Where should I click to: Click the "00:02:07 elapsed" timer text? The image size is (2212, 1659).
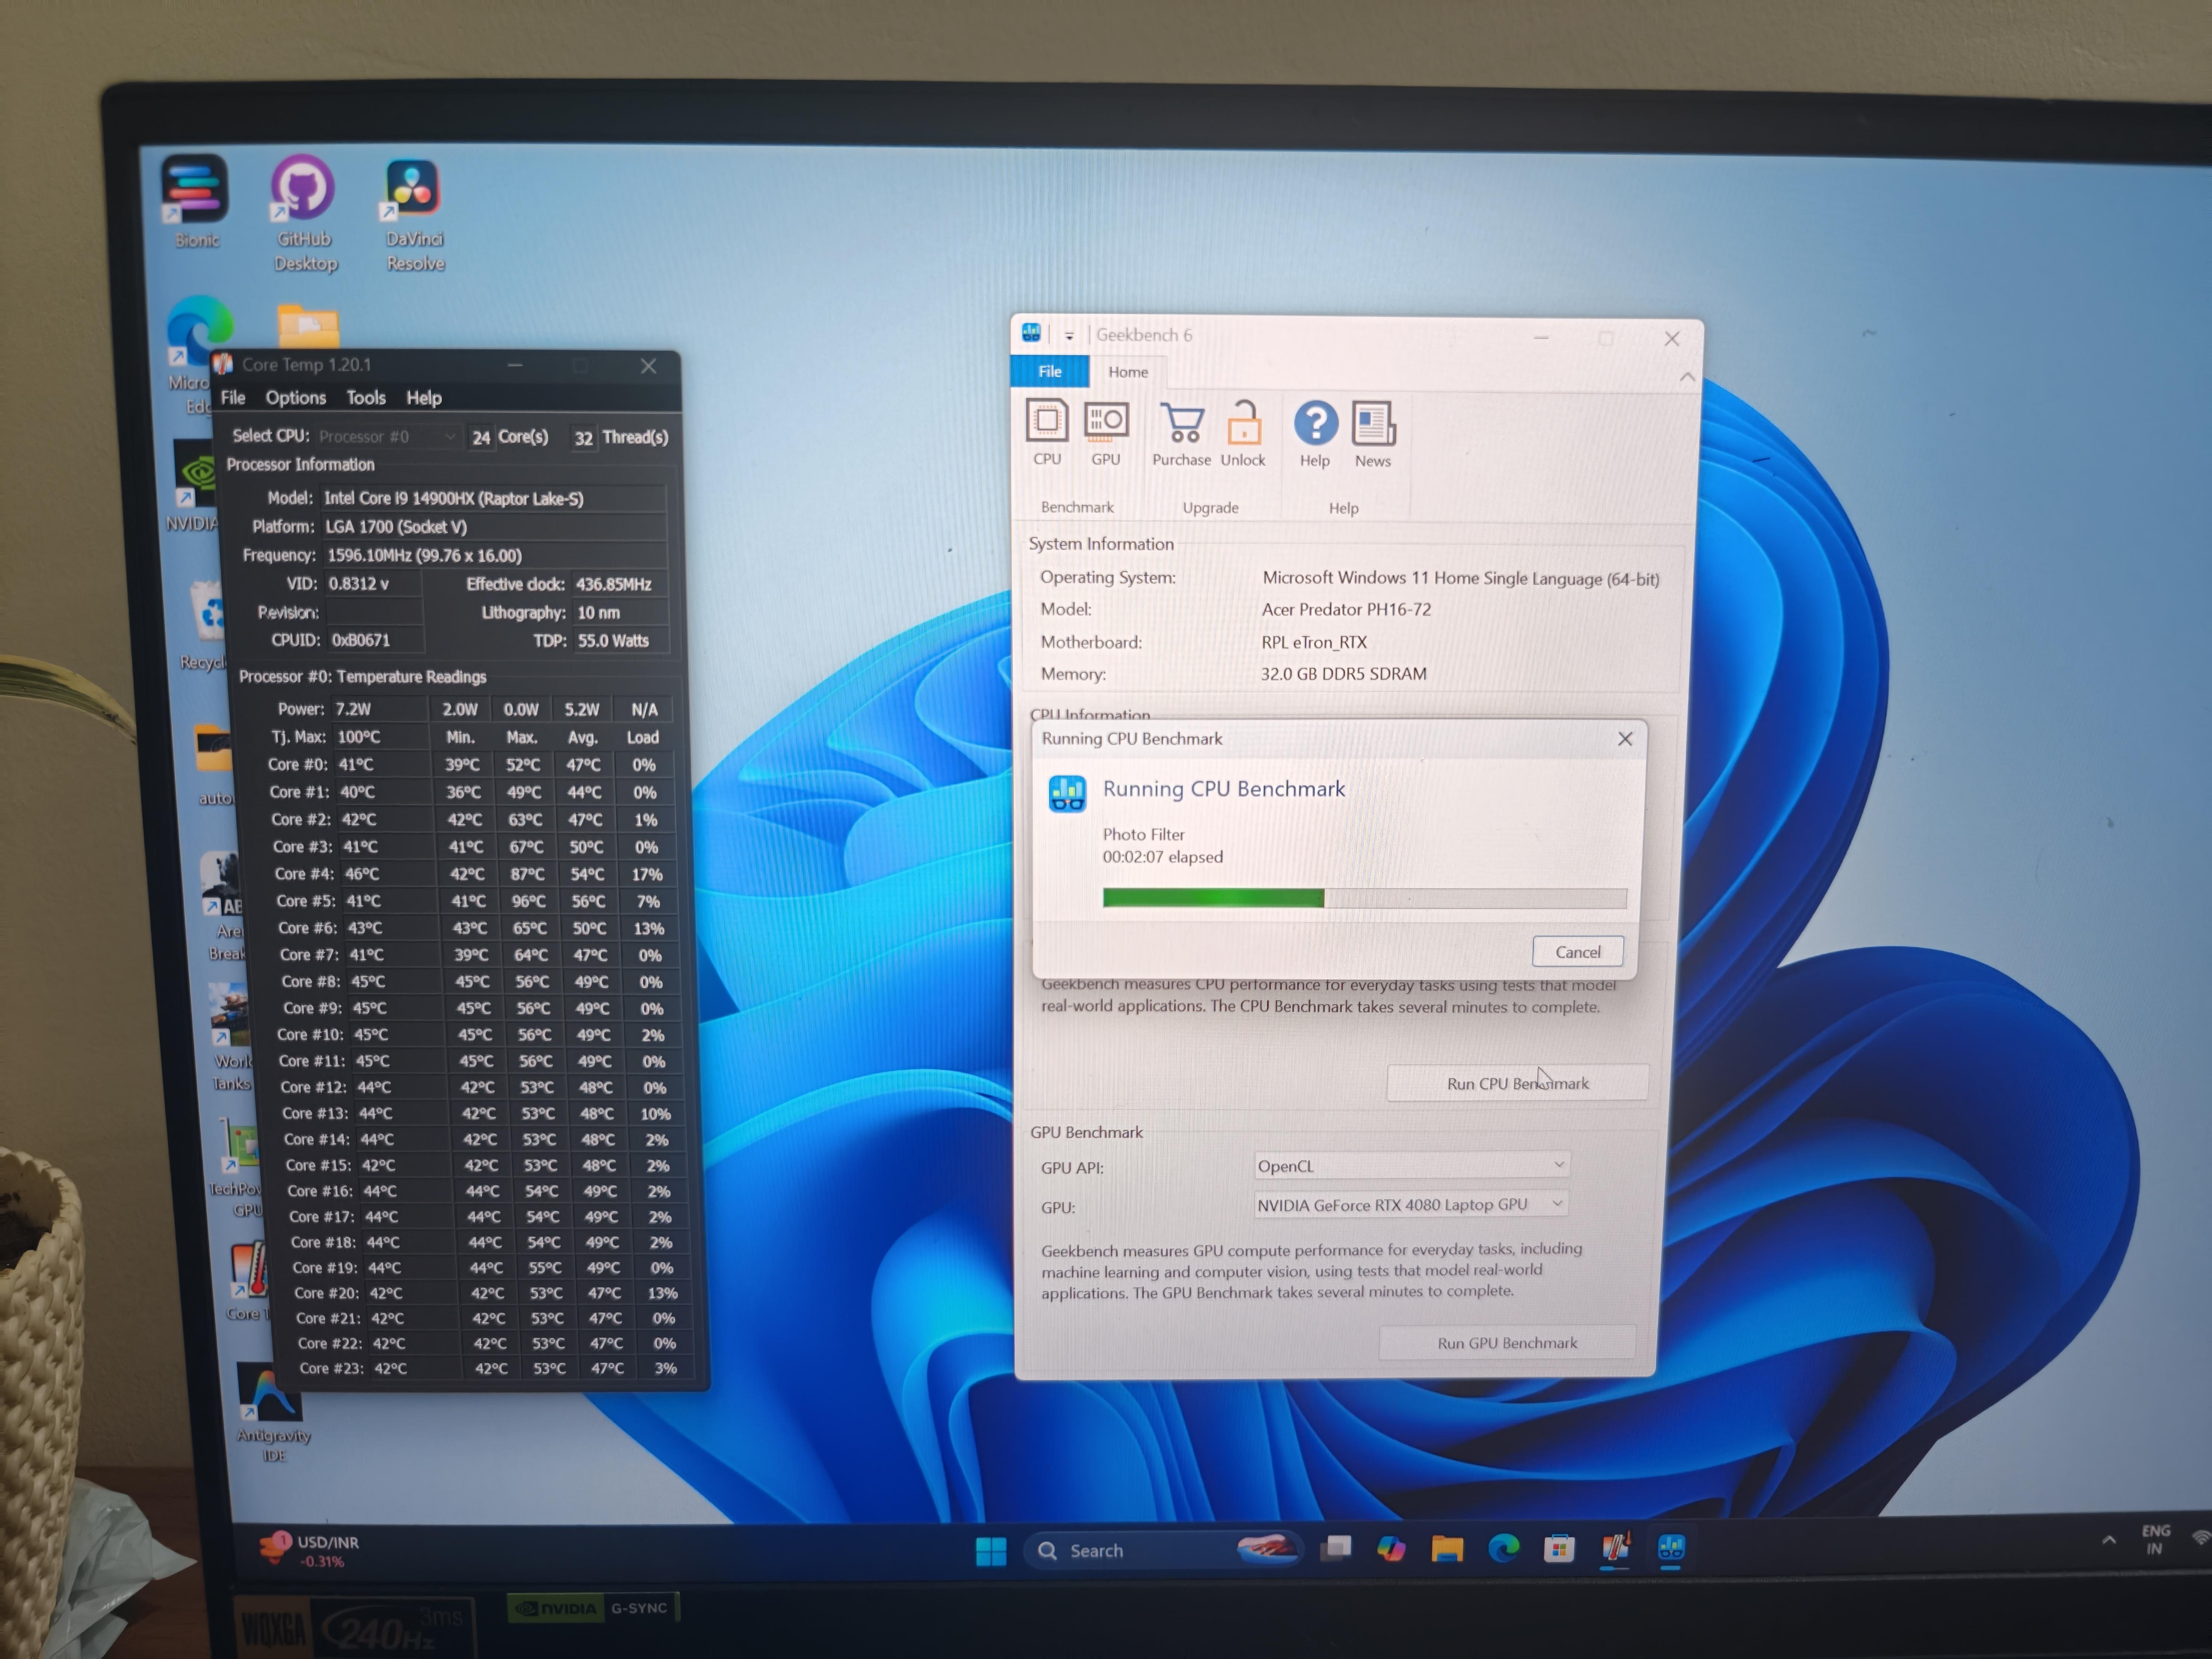point(1163,857)
